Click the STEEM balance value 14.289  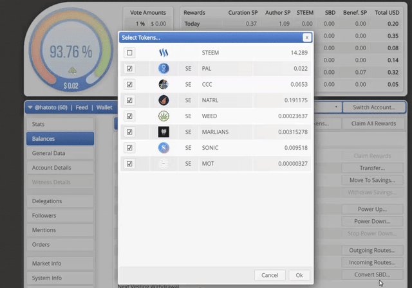click(x=299, y=53)
